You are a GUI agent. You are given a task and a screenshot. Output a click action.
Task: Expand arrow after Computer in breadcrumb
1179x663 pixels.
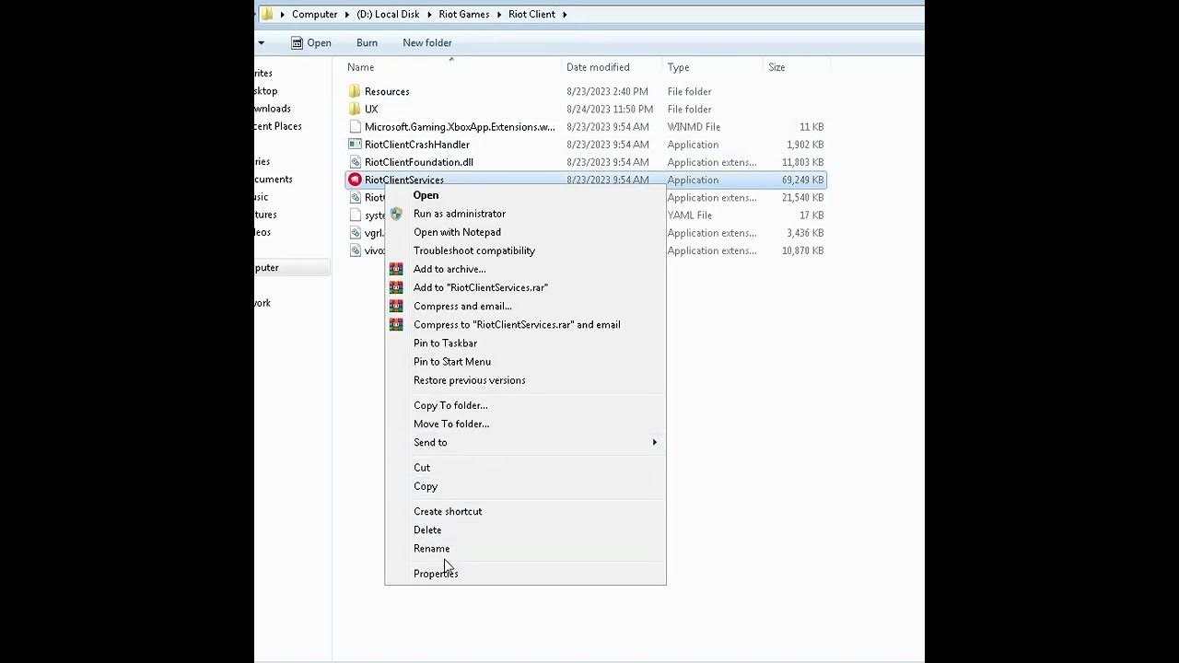(347, 15)
